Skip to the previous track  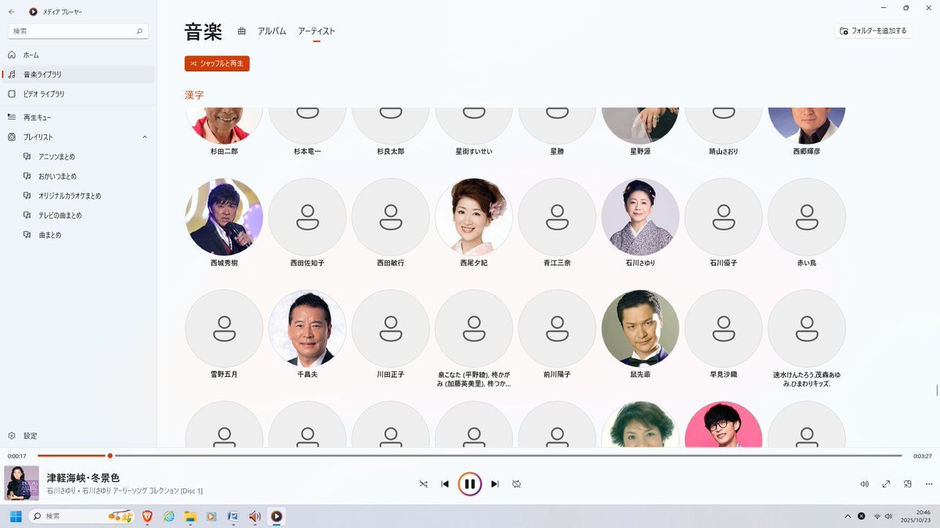[x=445, y=484]
